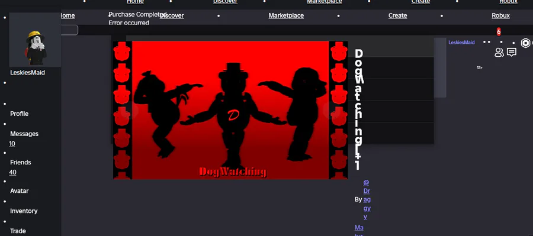The width and height of the screenshot is (533, 236).
Task: Click the LeskiesMaid avatar picture
Action: pyautogui.click(x=35, y=40)
